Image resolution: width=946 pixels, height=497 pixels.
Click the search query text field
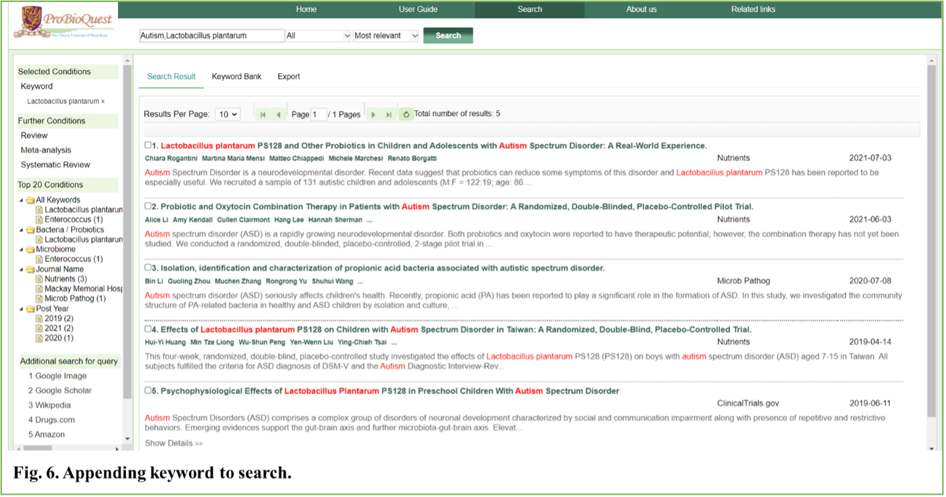coord(211,36)
